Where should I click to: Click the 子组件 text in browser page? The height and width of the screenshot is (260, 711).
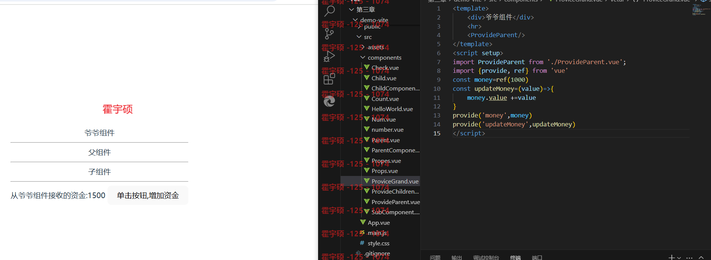point(99,172)
